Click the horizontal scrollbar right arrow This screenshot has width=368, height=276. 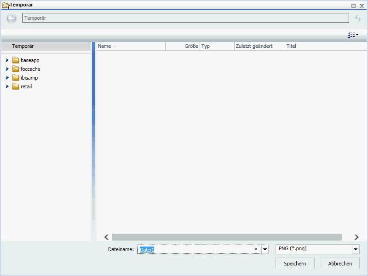click(356, 237)
